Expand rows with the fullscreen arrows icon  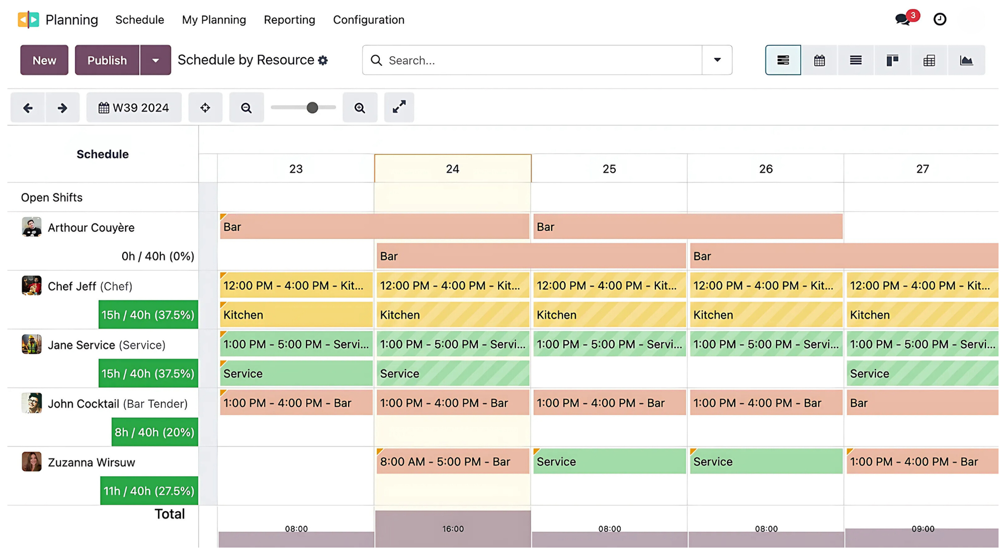click(399, 107)
